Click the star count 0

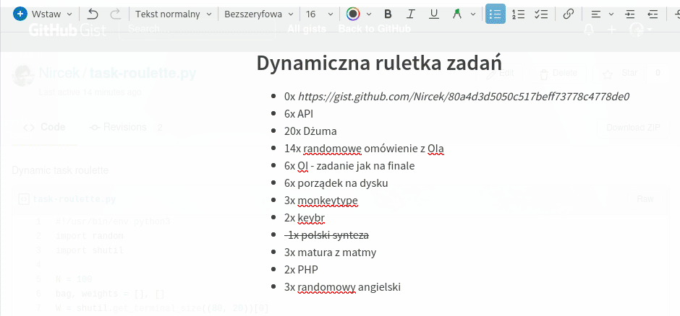click(658, 74)
